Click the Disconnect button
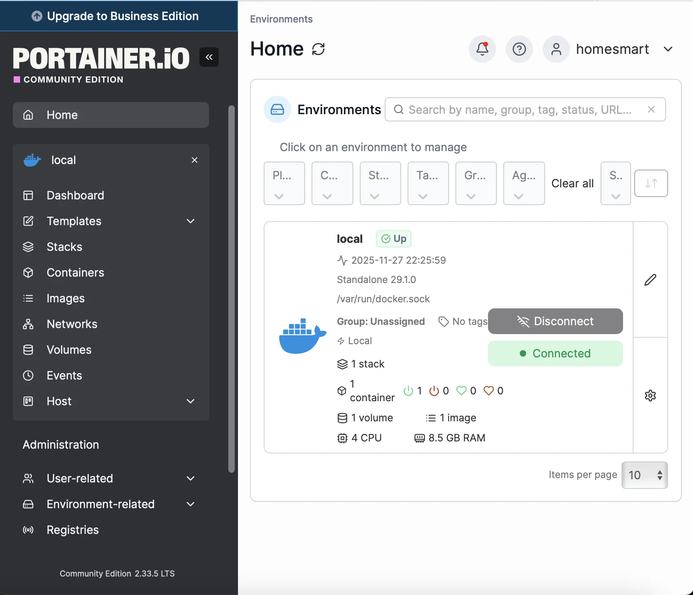Image resolution: width=693 pixels, height=595 pixels. [556, 321]
